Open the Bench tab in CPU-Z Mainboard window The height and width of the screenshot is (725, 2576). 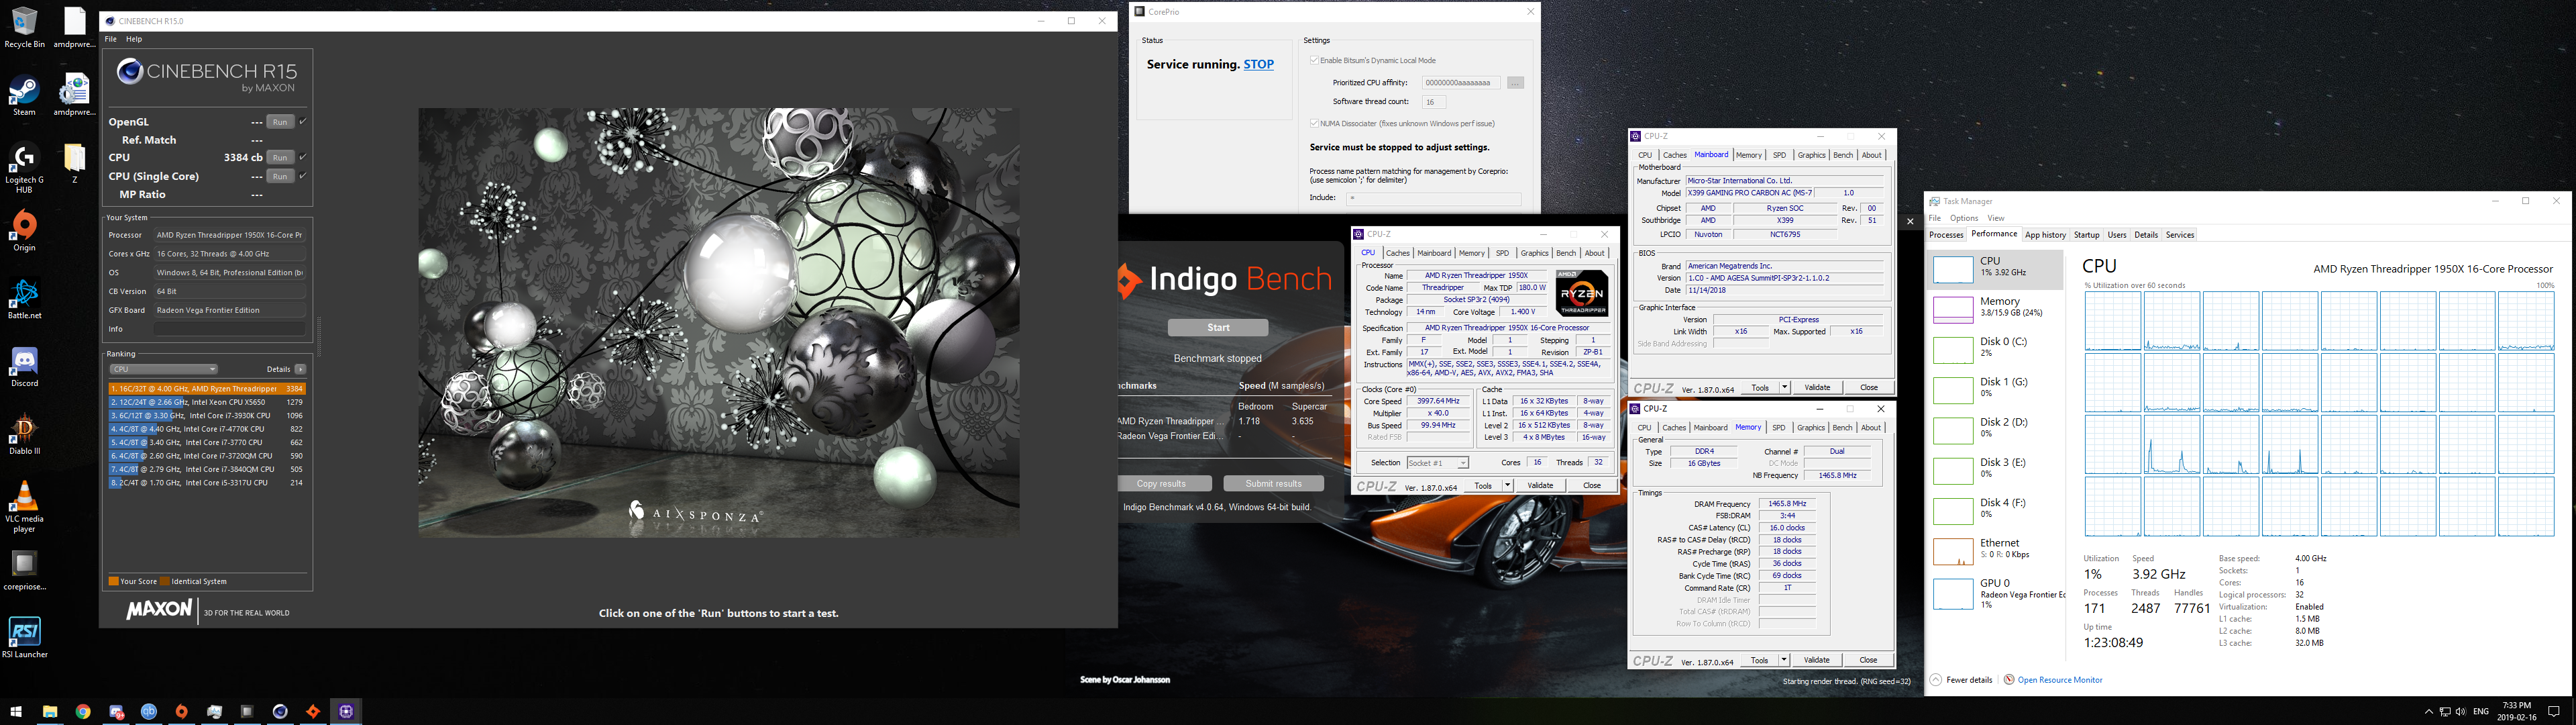tap(1843, 155)
